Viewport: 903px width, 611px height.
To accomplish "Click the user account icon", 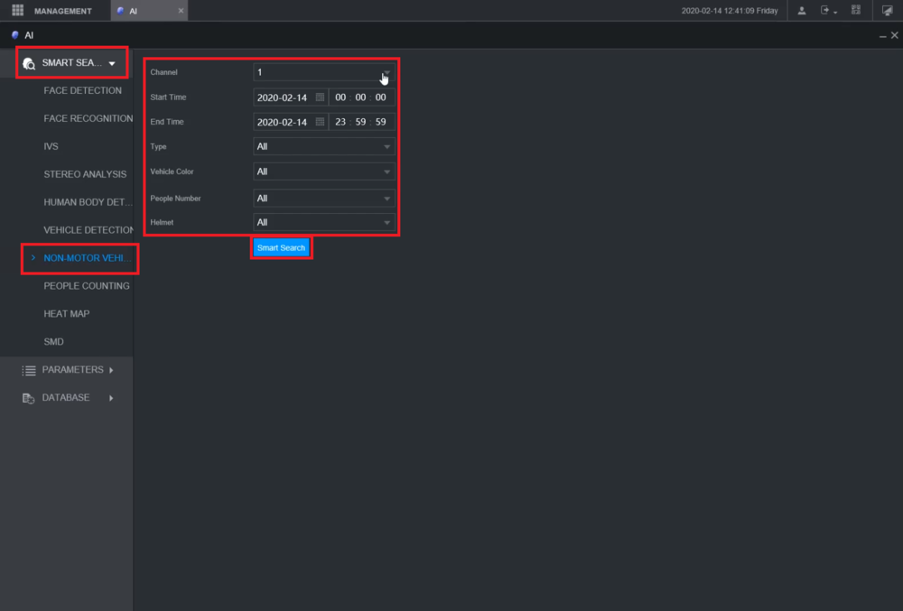I will click(801, 10).
